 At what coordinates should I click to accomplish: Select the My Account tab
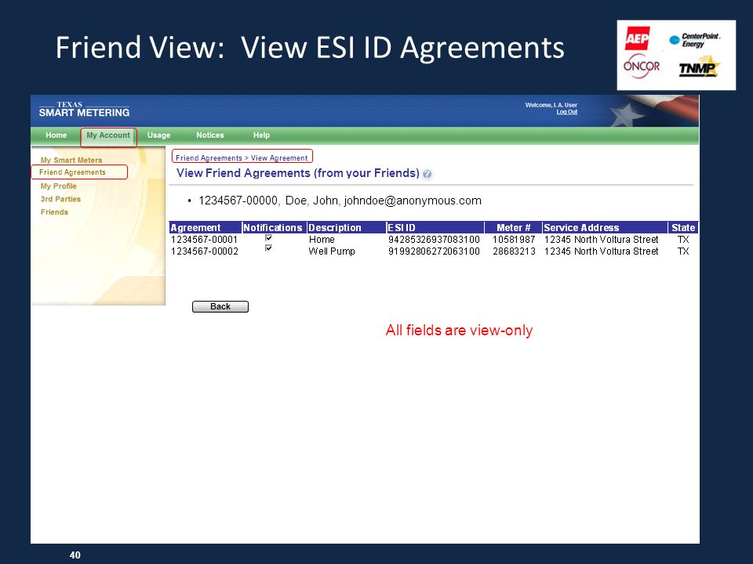108,136
